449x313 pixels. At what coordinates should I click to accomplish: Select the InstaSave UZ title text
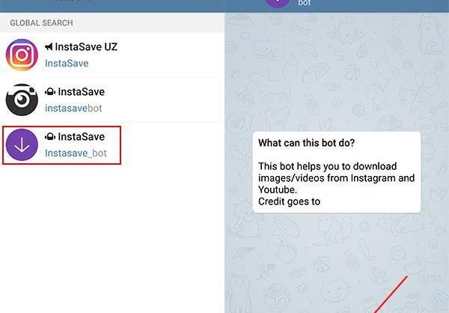coord(86,46)
